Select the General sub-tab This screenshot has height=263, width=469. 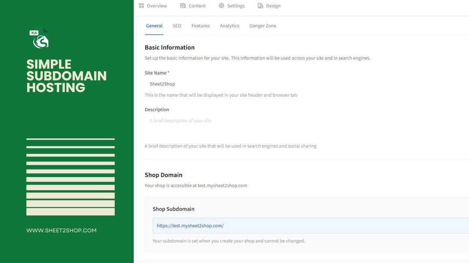154,26
